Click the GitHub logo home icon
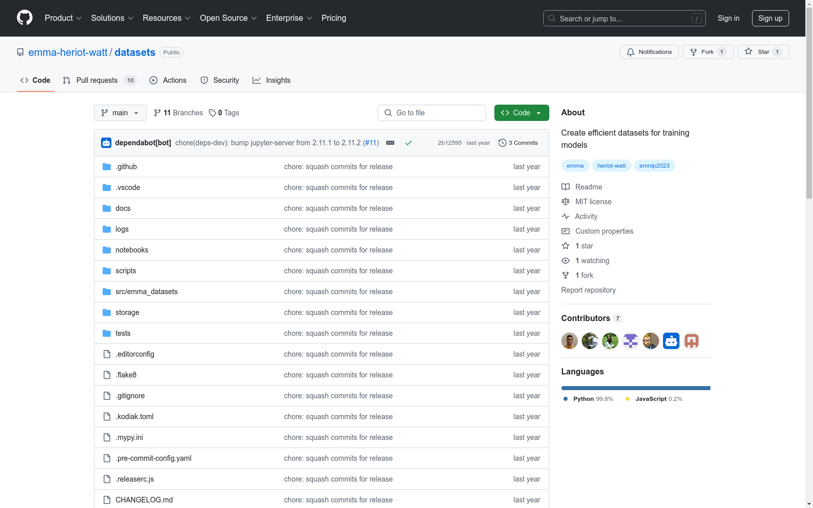The image size is (813, 508). 24,18
